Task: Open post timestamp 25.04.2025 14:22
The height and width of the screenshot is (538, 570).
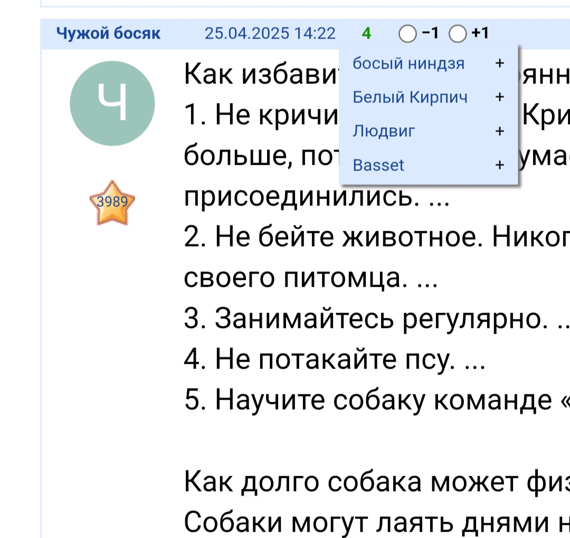Action: (x=270, y=33)
